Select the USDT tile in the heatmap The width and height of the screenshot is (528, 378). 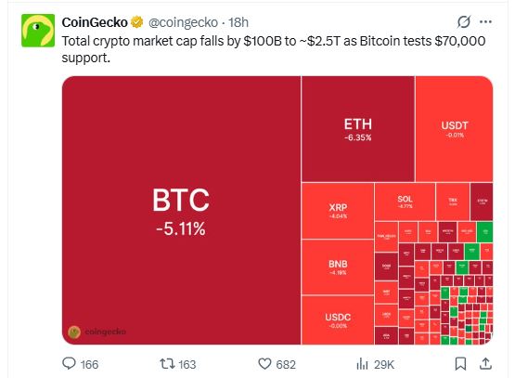[x=455, y=129]
